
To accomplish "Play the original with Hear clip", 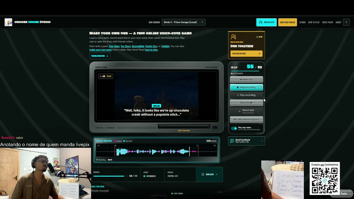I will point(246,80).
